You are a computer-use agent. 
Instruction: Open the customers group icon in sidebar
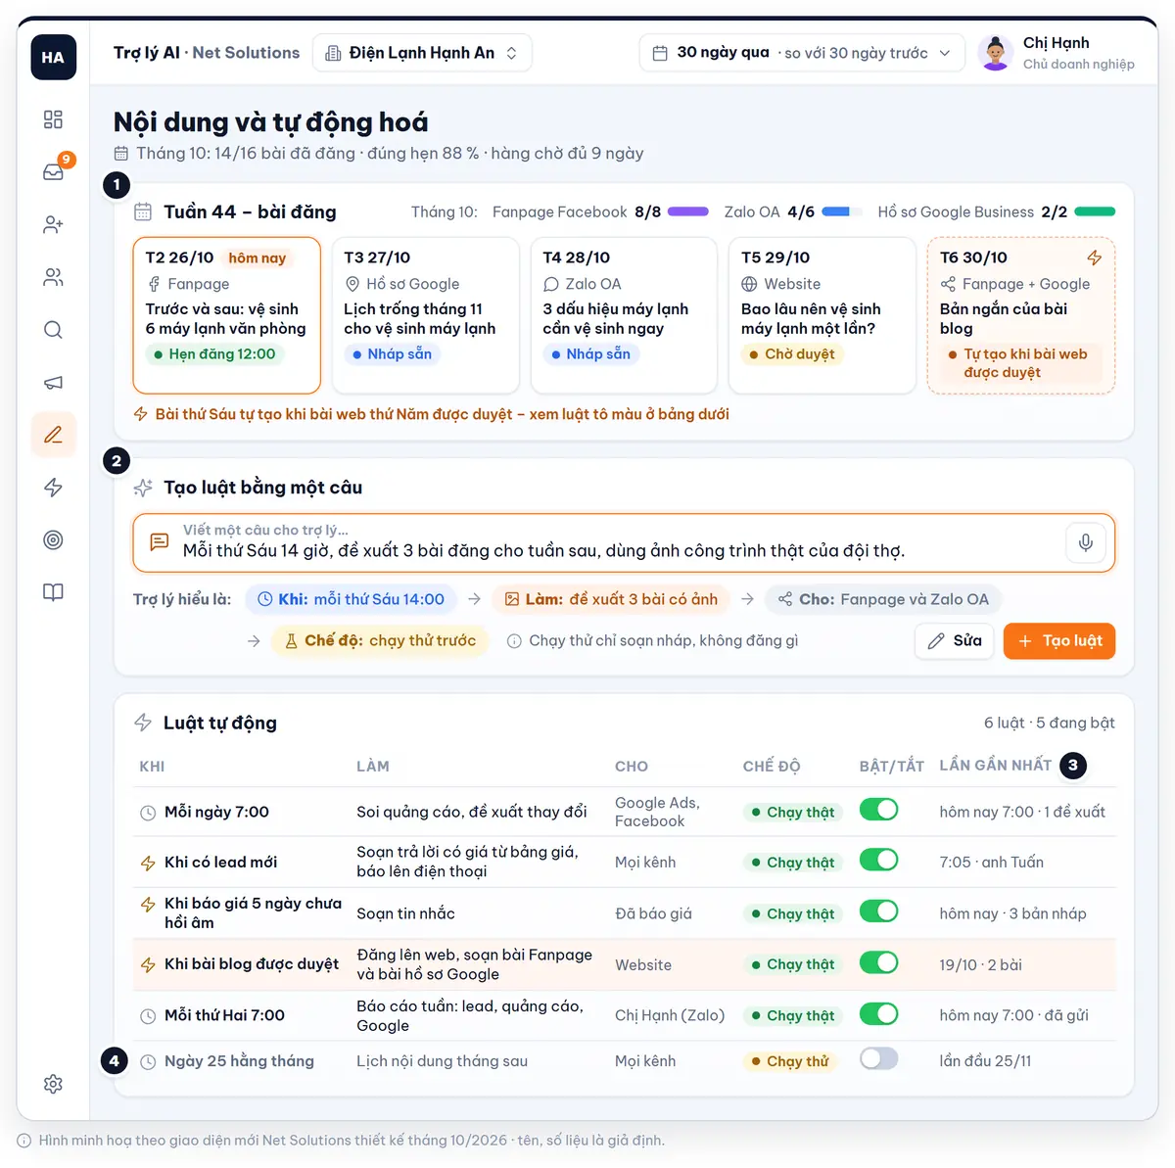point(53,278)
